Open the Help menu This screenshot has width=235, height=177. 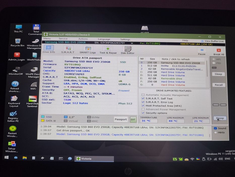(x=185, y=40)
